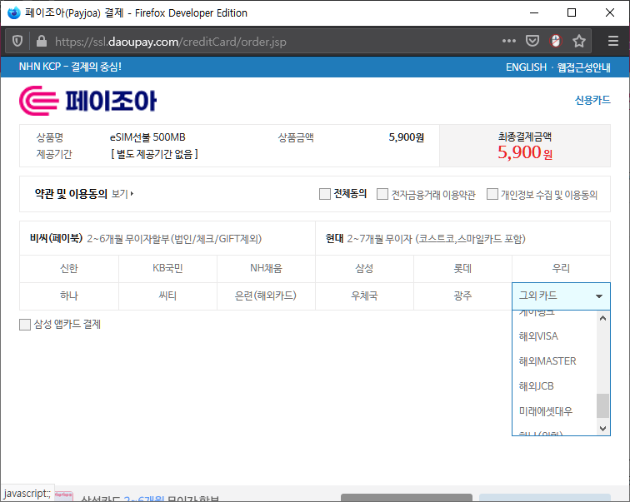The image size is (630, 502).
Task: Choose the 은련(해외카드) card button
Action: point(266,296)
